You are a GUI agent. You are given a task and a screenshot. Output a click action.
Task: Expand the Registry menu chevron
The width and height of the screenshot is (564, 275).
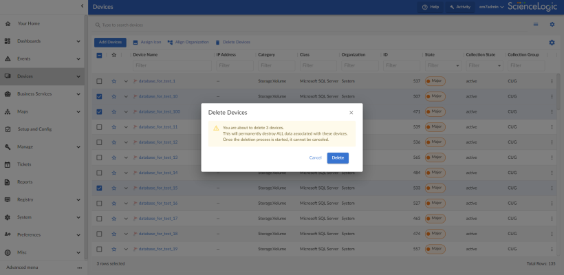(78, 200)
